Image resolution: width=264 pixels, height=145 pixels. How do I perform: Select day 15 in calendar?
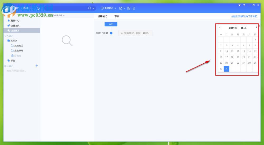point(255,51)
